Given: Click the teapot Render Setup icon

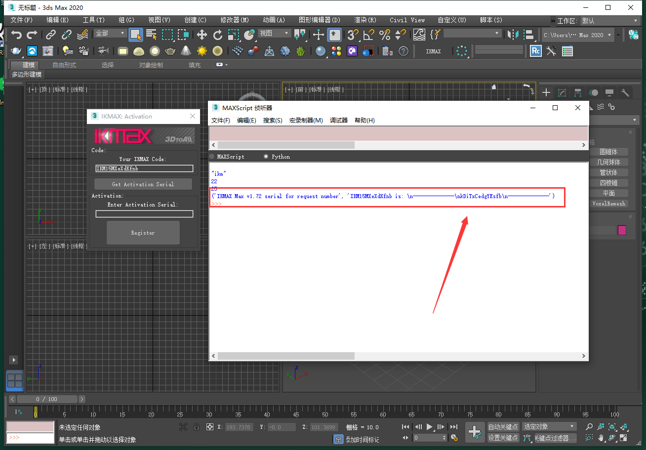Looking at the screenshot, I should (16, 51).
